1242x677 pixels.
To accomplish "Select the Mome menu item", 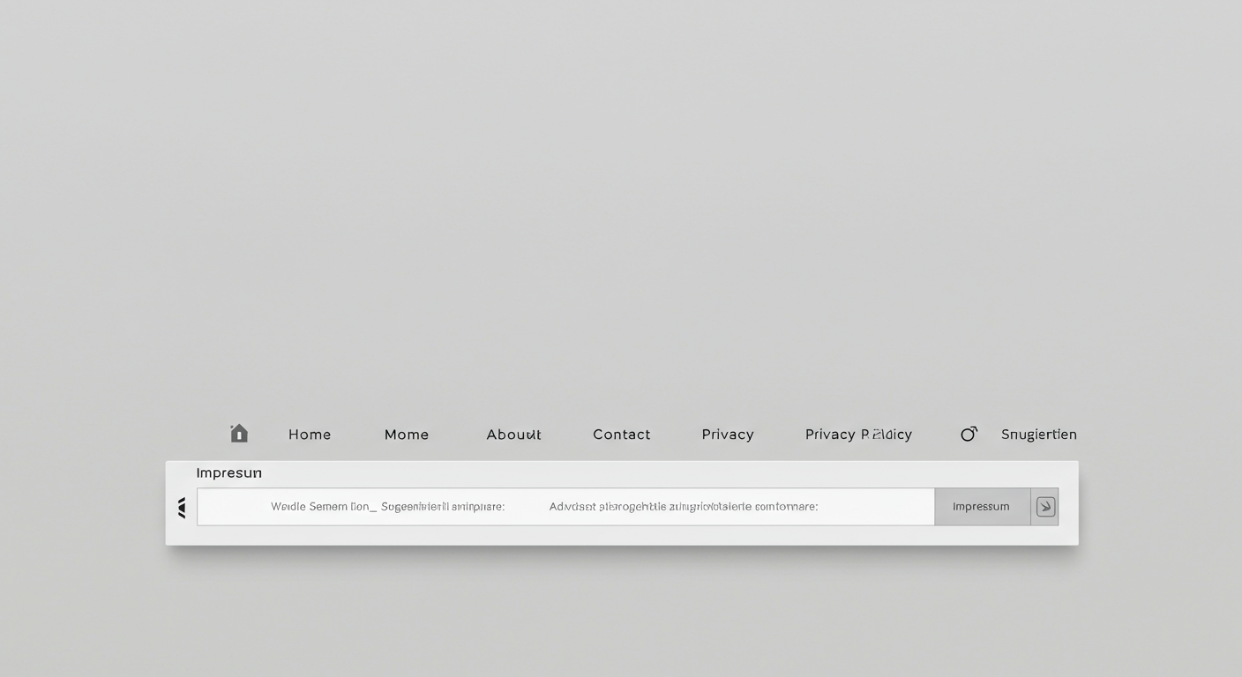I will point(407,435).
